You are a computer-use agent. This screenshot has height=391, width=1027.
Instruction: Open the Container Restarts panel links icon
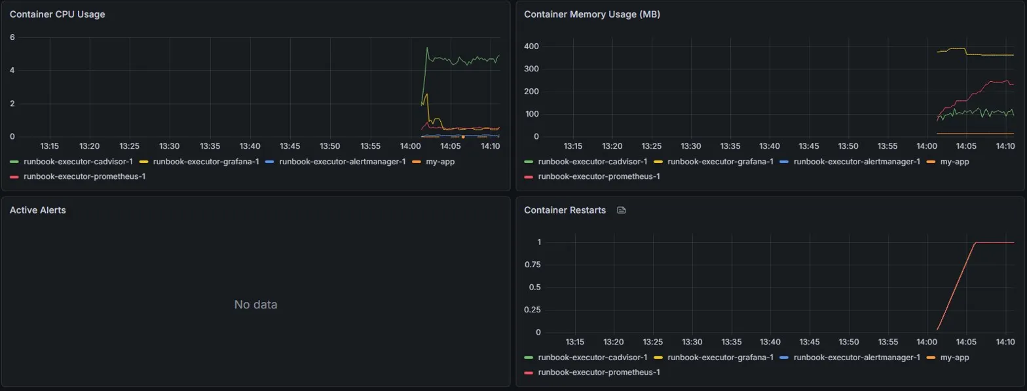pyautogui.click(x=622, y=210)
